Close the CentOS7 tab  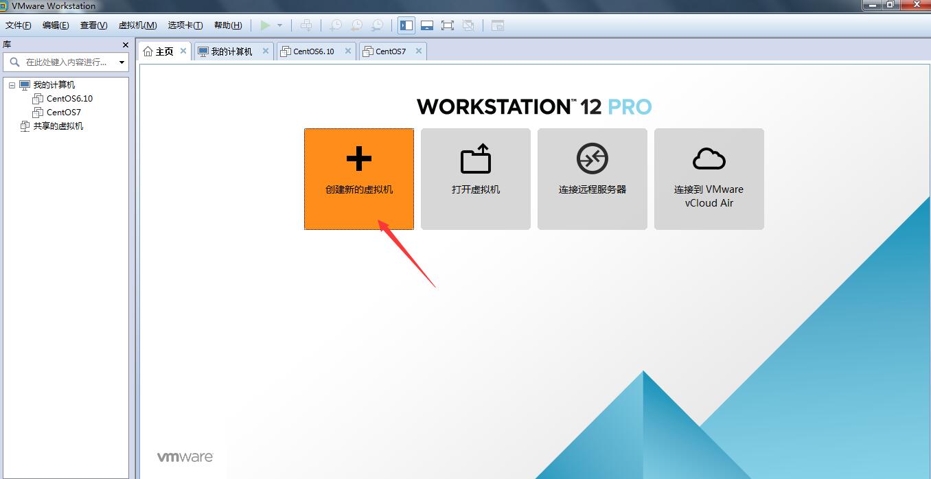tap(418, 51)
